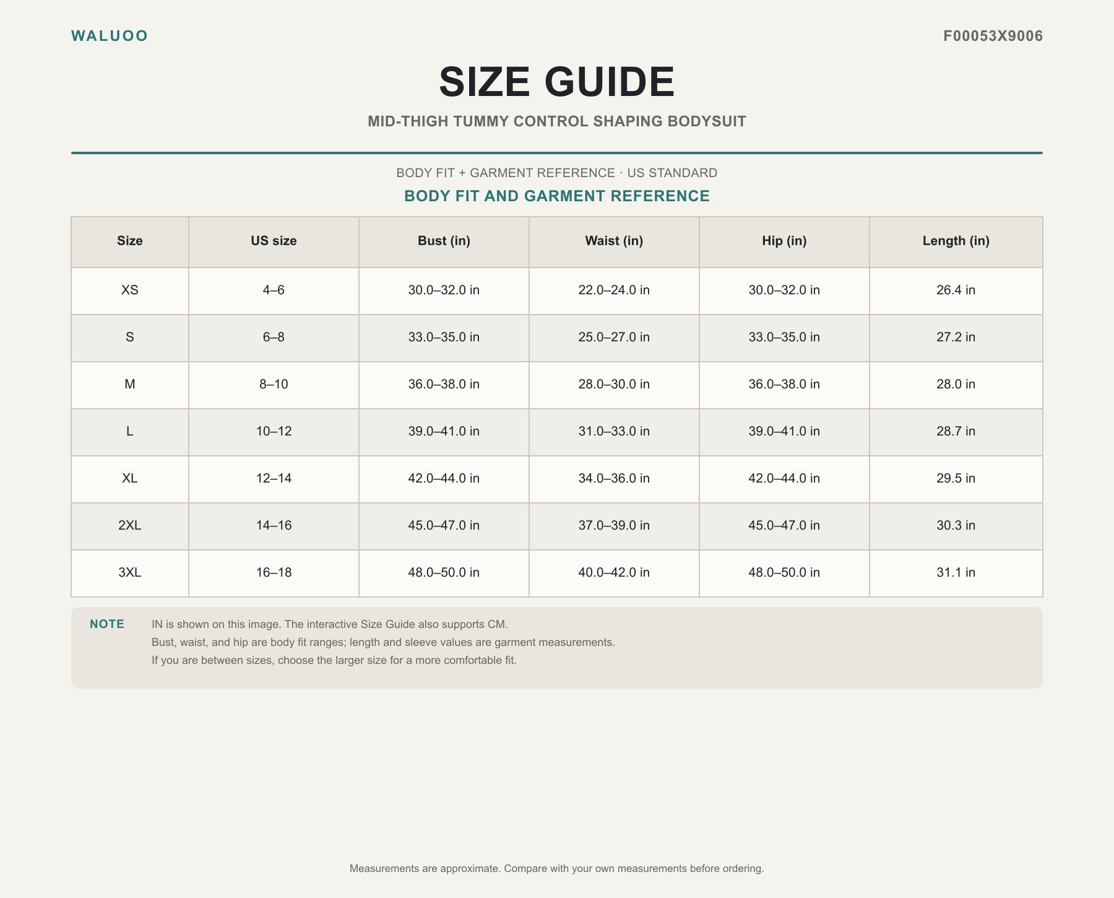The height and width of the screenshot is (898, 1114).
Task: Click the Length (in) column header
Action: pos(956,242)
